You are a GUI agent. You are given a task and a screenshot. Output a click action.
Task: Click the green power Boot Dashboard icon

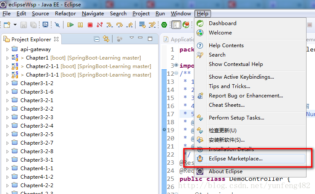coord(164,25)
